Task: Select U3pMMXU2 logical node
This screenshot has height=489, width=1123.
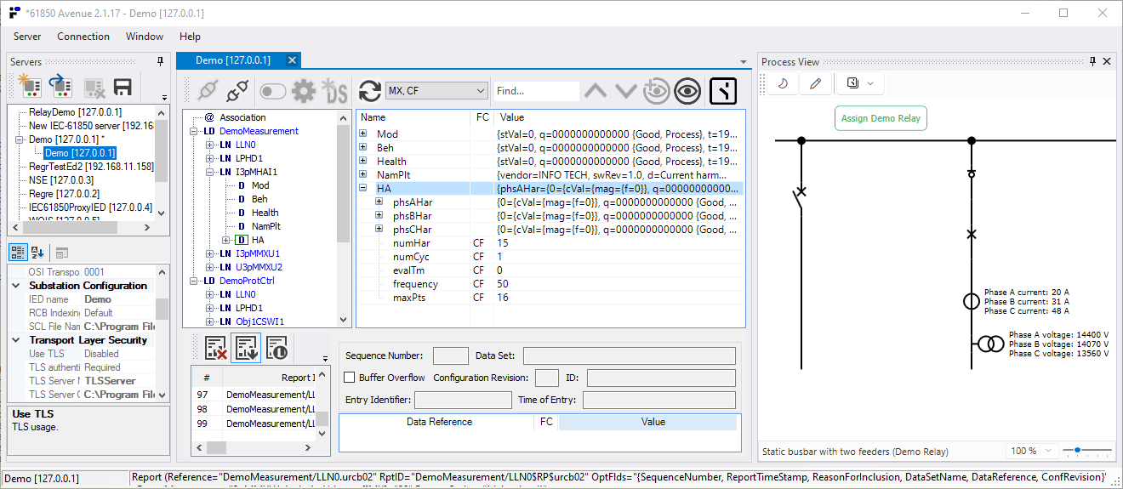Action: pos(259,267)
